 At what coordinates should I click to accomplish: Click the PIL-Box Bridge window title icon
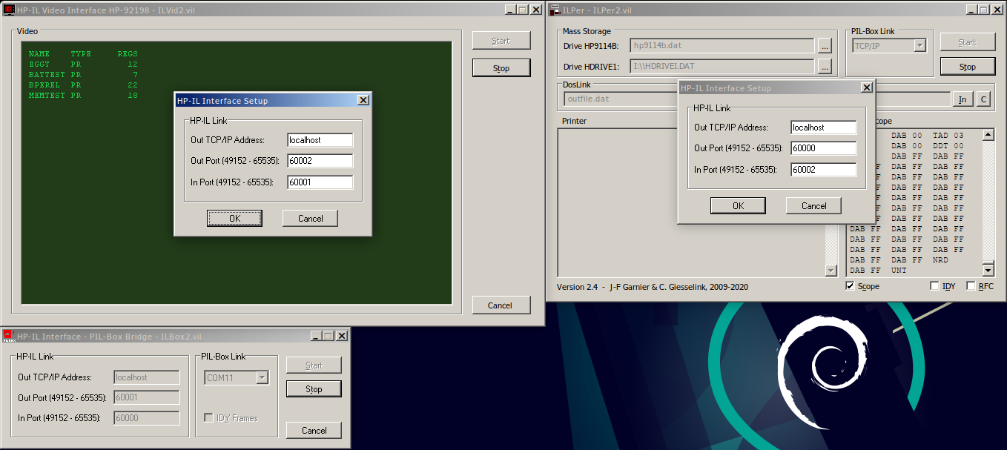point(9,336)
